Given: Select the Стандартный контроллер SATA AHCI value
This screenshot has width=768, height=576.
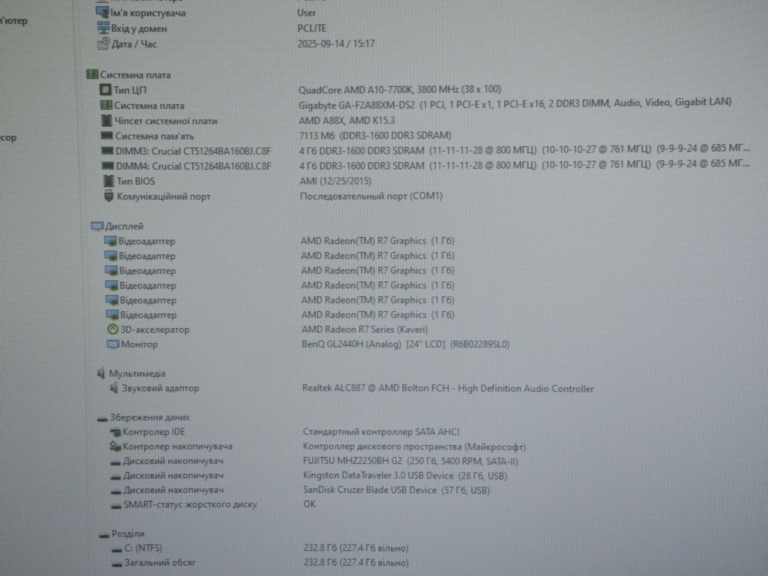Looking at the screenshot, I should pyautogui.click(x=381, y=432).
